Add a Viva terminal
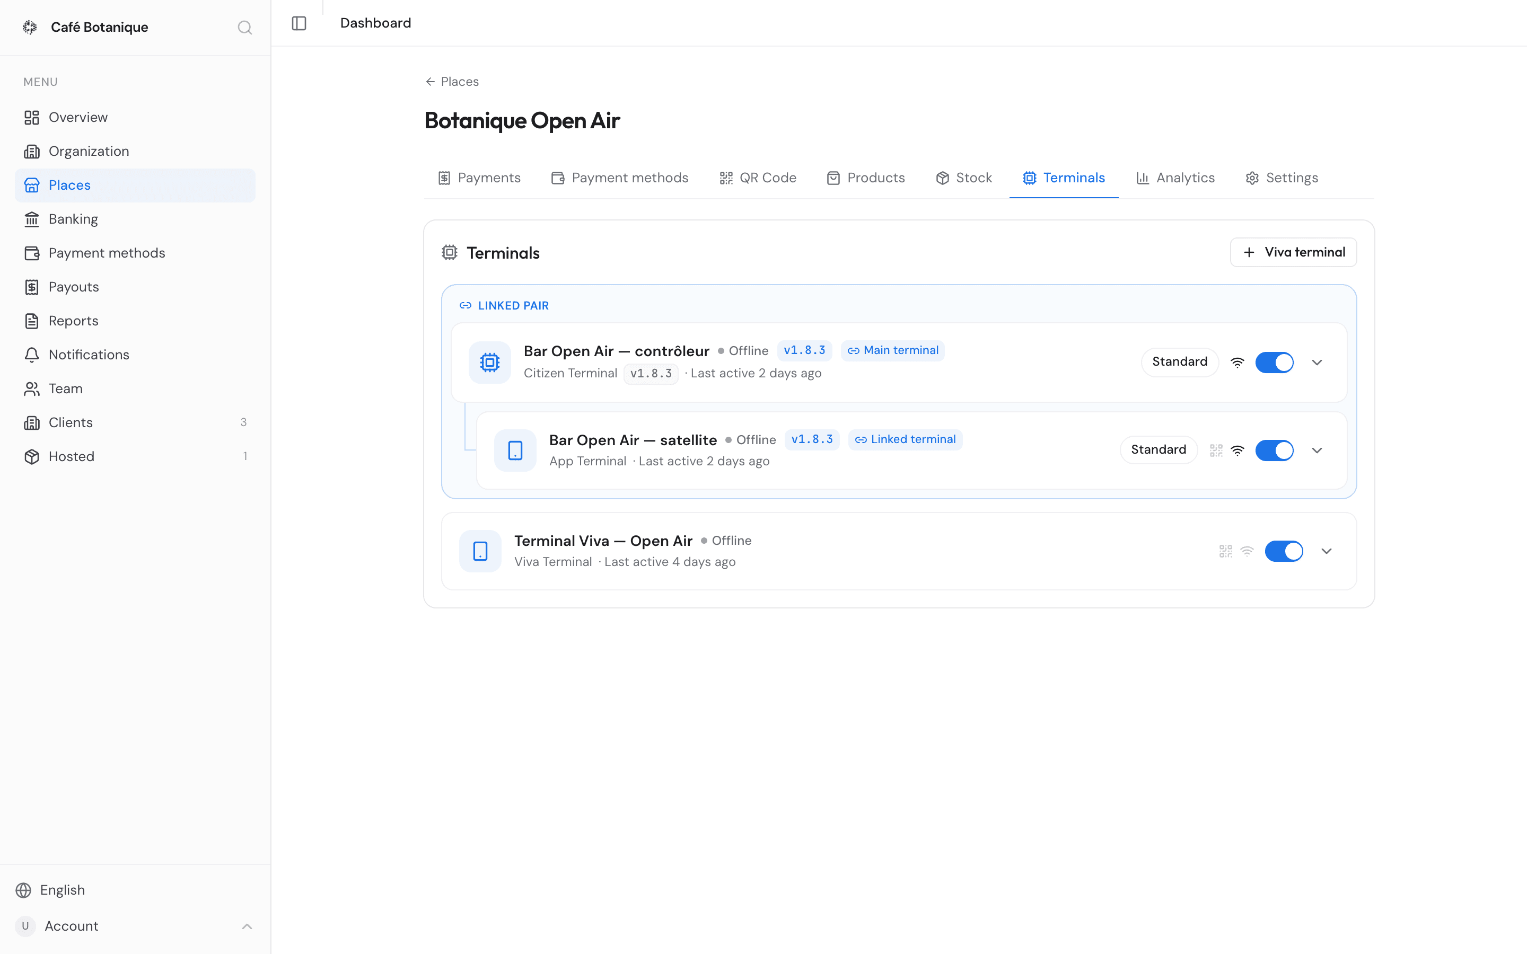Screen dimensions: 1527x954 coord(1293,252)
